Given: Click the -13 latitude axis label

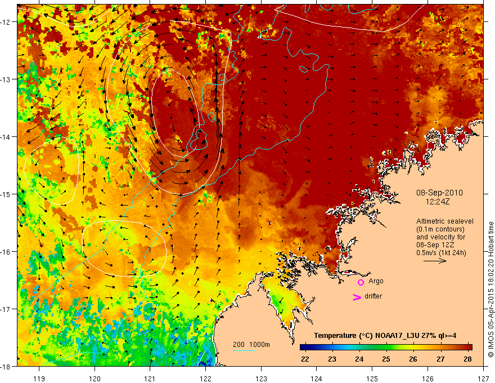Looking at the screenshot, I should point(6,79).
